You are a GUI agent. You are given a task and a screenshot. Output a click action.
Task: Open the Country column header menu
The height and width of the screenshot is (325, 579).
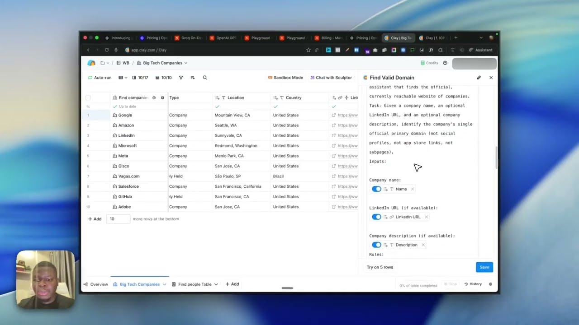[x=300, y=97]
